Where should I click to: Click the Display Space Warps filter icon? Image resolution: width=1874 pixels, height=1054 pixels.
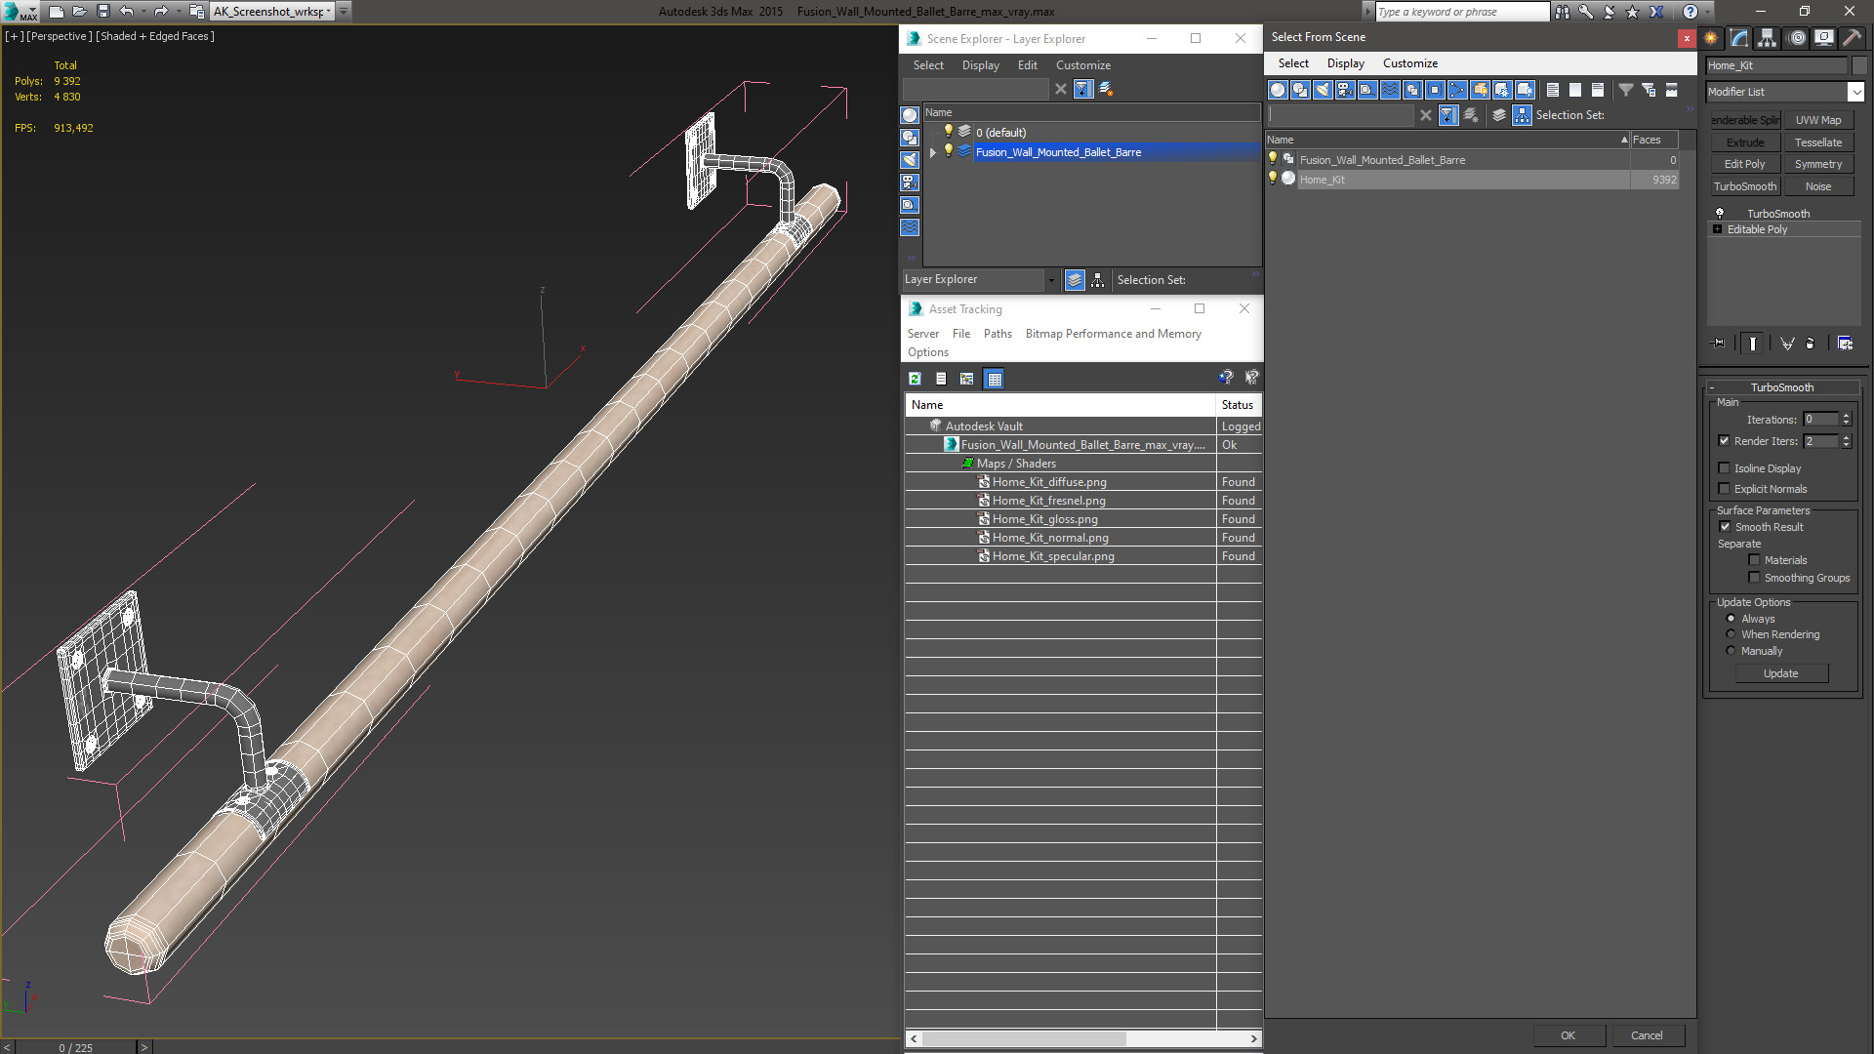[x=1390, y=90]
